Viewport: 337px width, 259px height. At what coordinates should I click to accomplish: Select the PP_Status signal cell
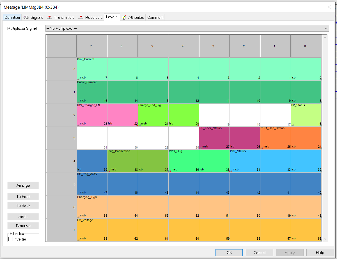tap(306, 115)
